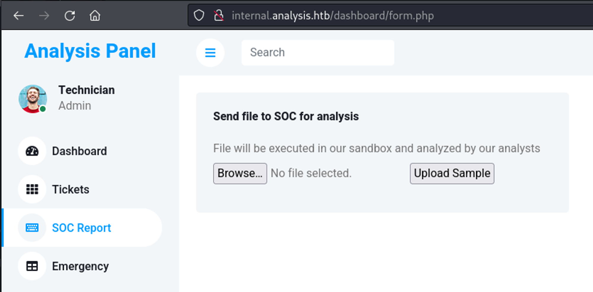Click the insecure connection padlock icon

tap(219, 15)
